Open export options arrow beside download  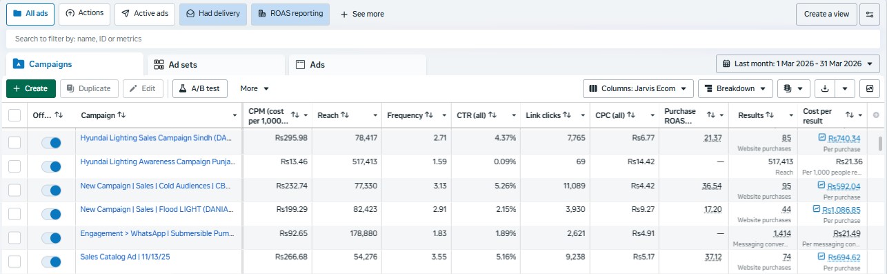(846, 88)
